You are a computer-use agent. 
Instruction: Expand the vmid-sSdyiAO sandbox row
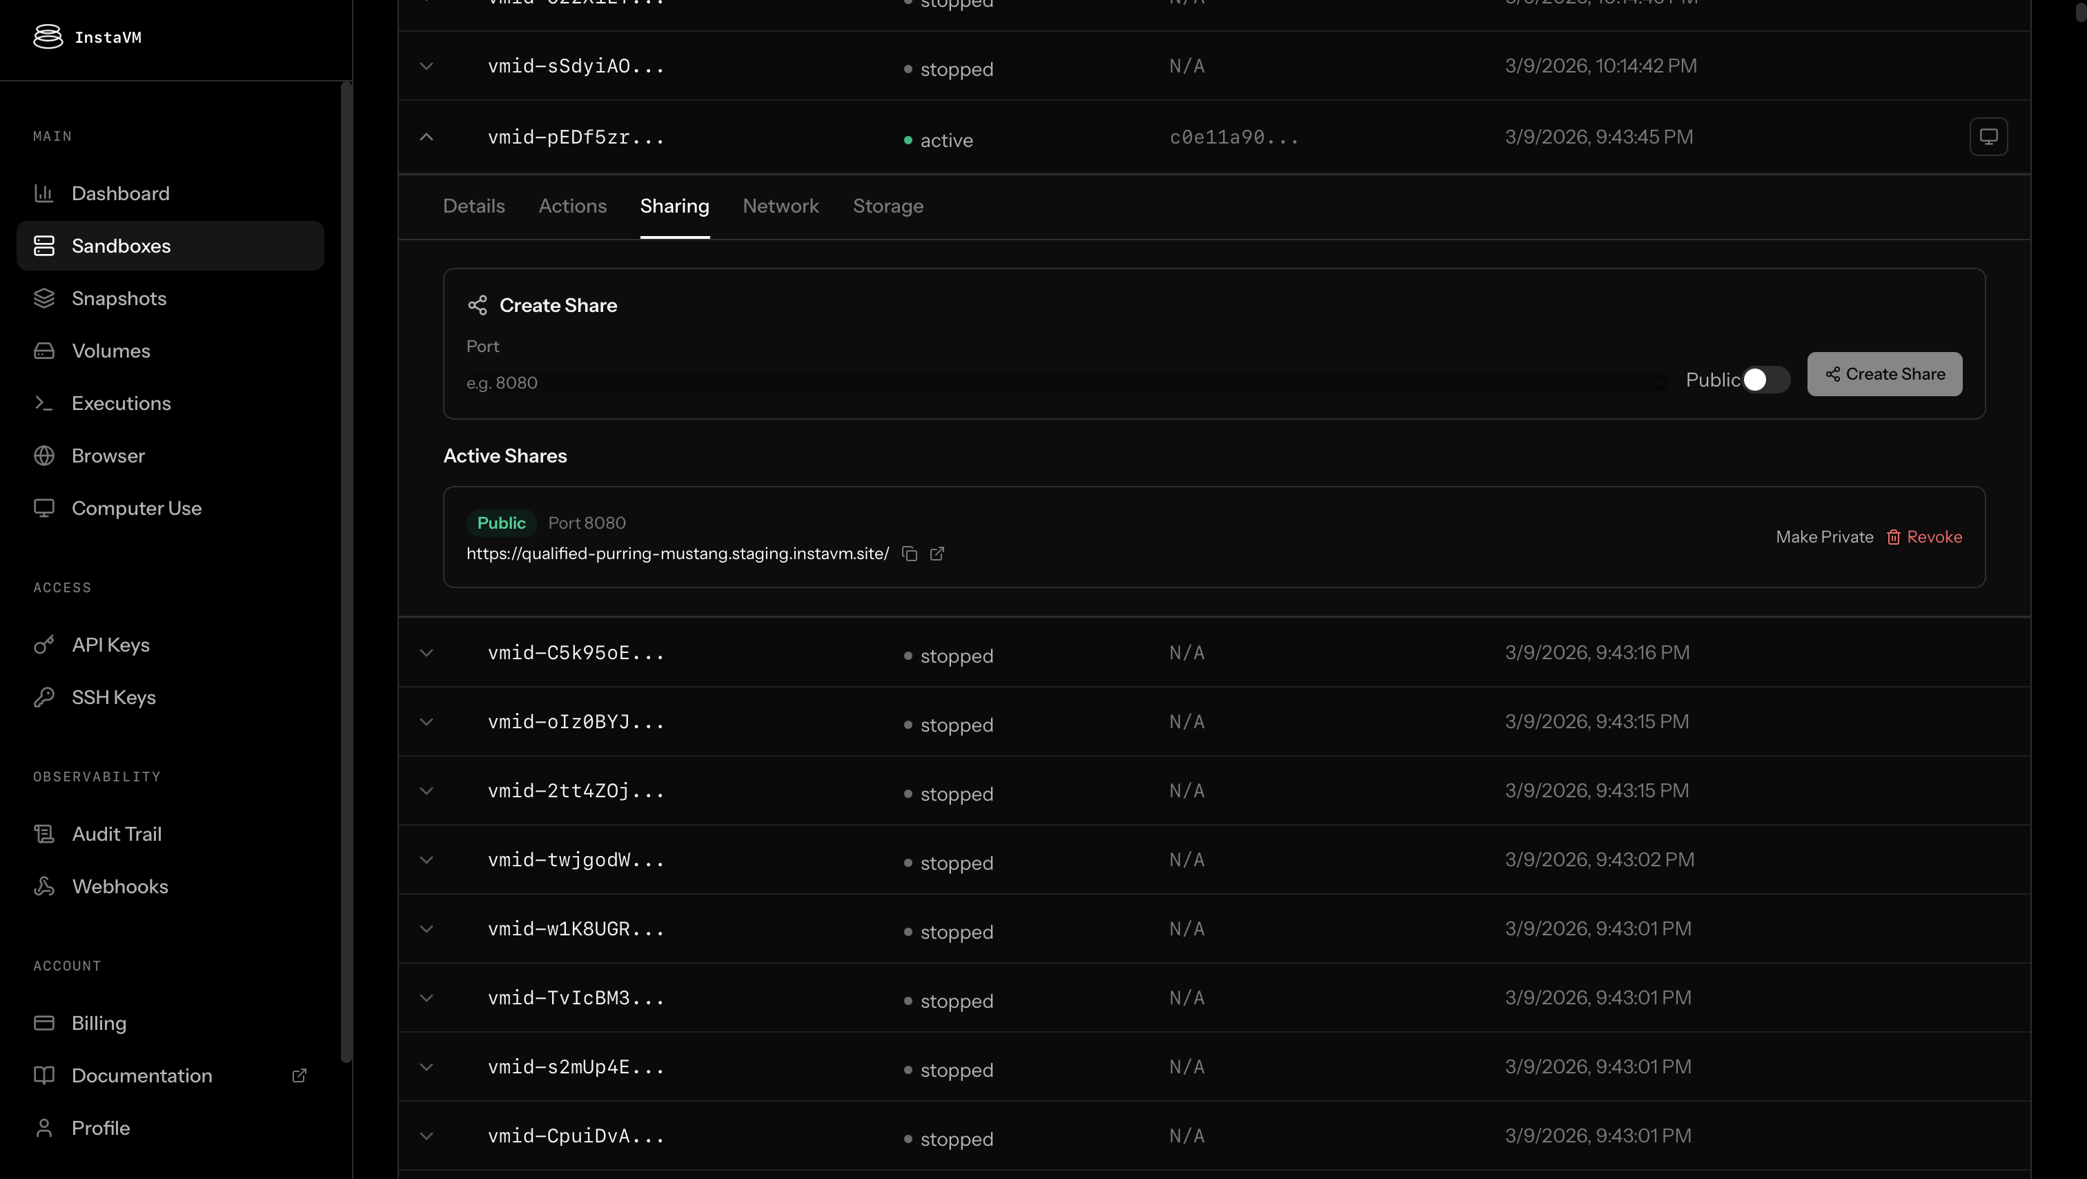coord(427,66)
